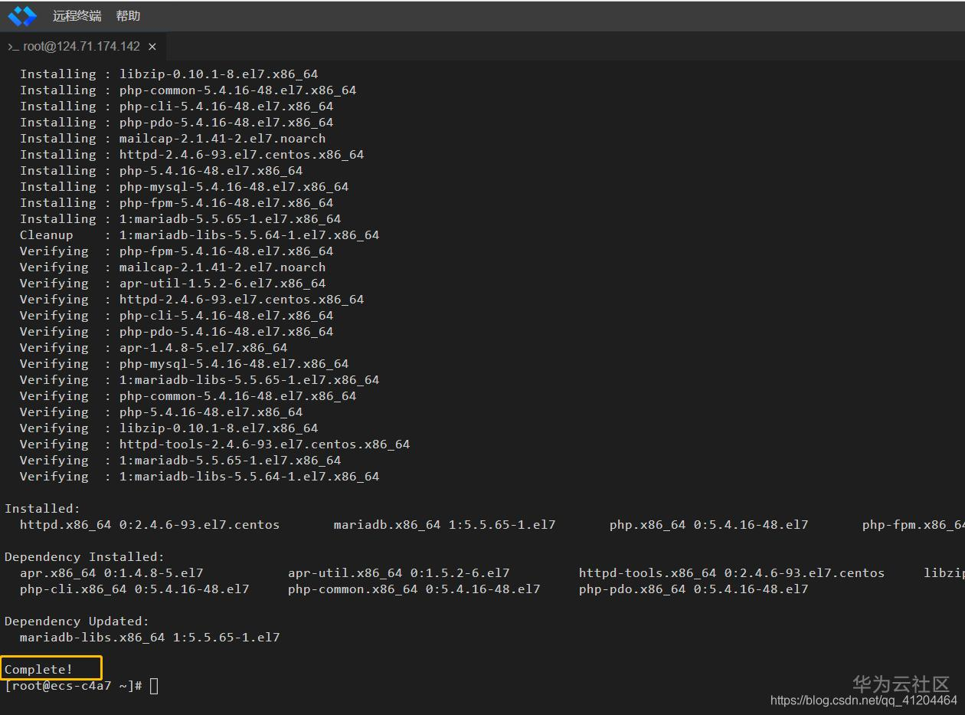This screenshot has width=965, height=715.
Task: Click the terminal cursor after the prompt
Action: point(154,686)
